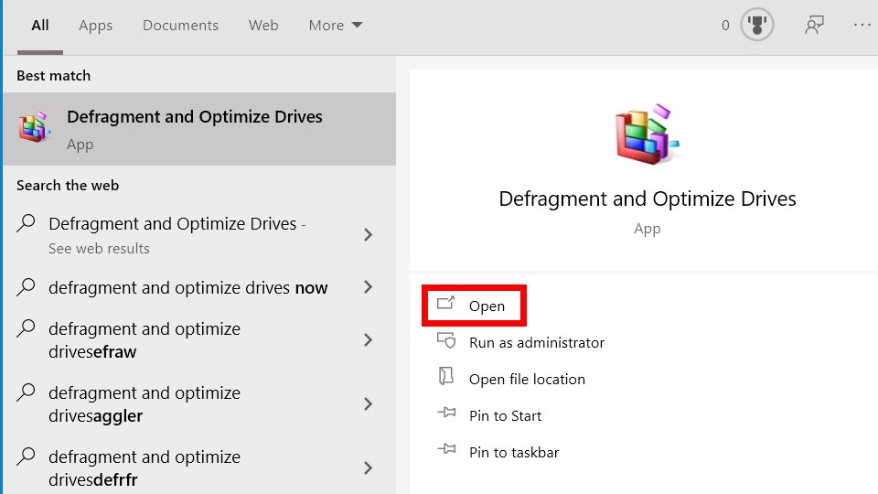This screenshot has width=878, height=494.
Task: Click the feedback person icon
Action: tap(813, 26)
